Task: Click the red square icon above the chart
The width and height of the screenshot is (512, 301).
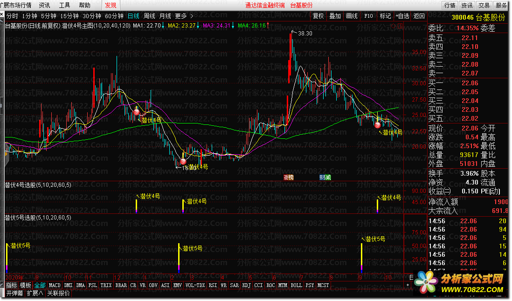Action: (400, 26)
